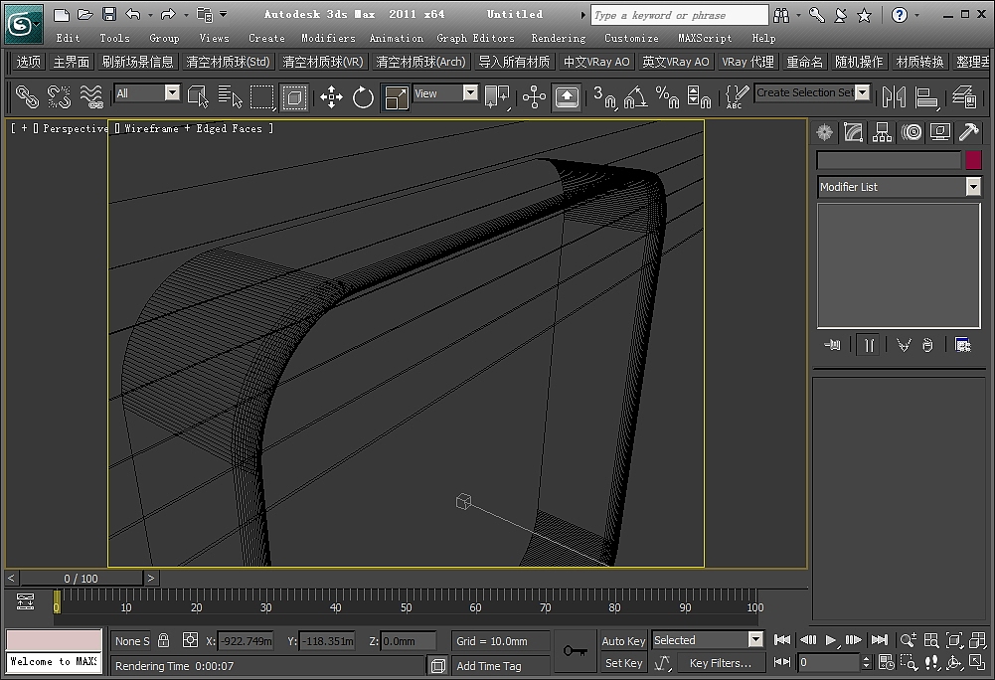Click Select and Manipulate icon

point(535,97)
